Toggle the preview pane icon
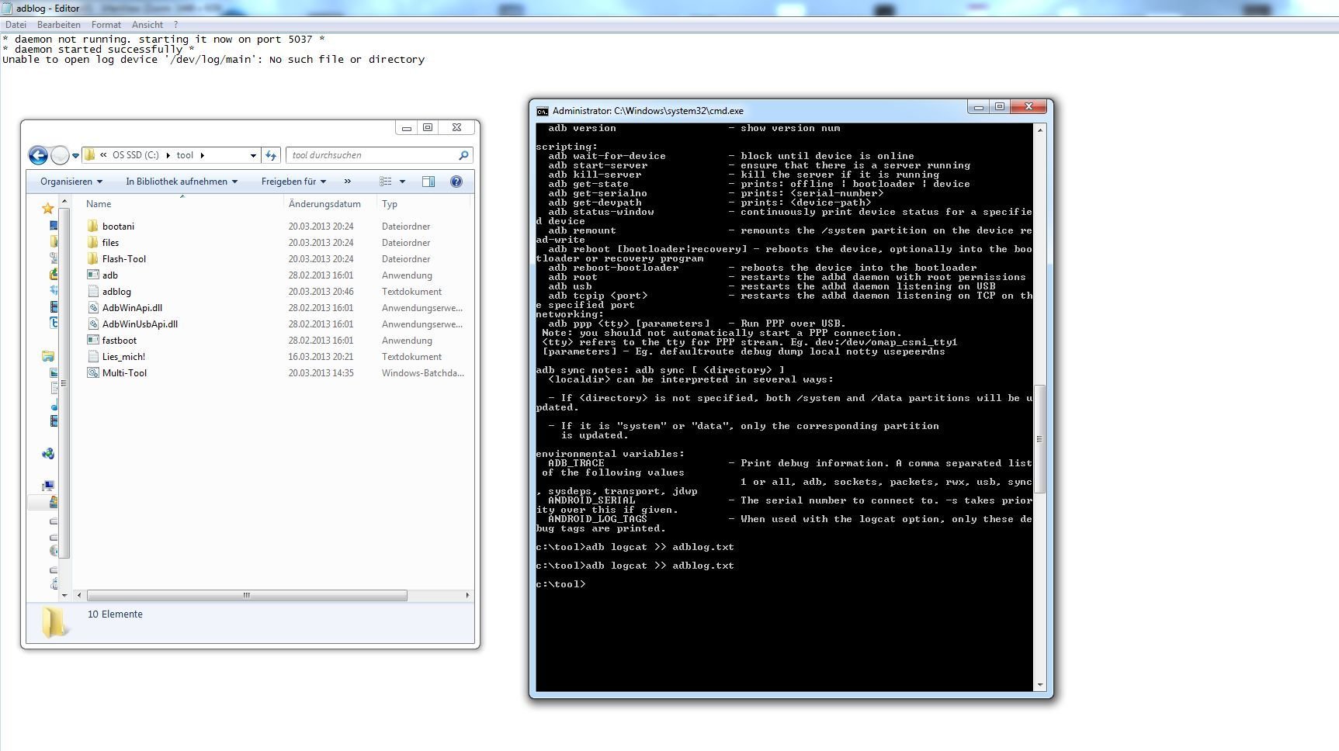The width and height of the screenshot is (1339, 751). (x=428, y=182)
